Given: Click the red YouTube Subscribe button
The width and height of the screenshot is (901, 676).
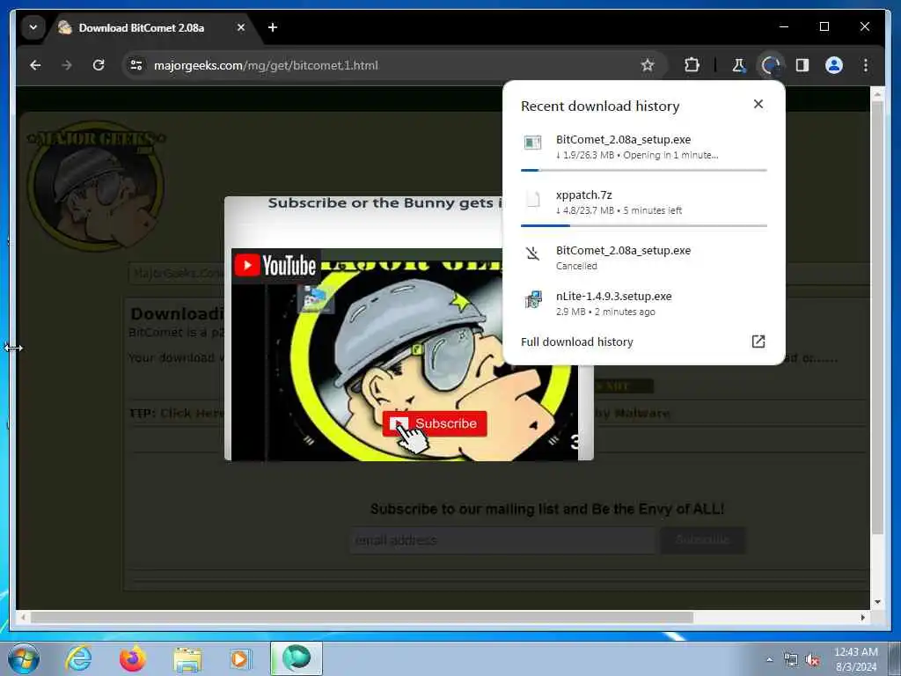Looking at the screenshot, I should (x=435, y=423).
